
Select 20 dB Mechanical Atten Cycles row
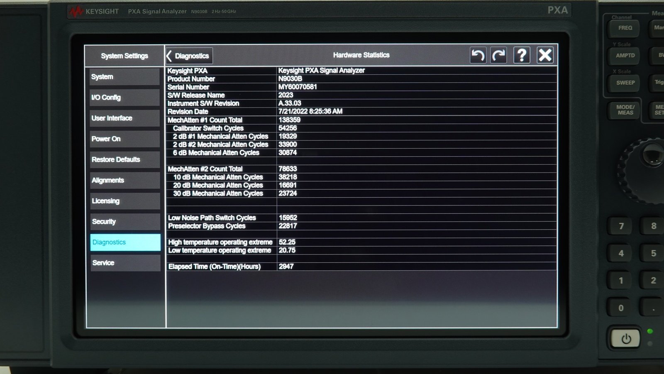pos(361,185)
